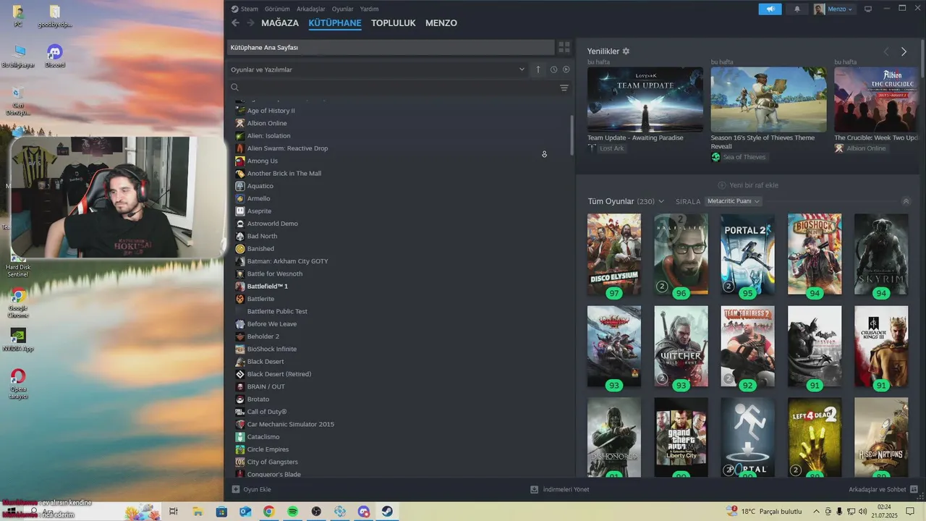Screen dimensions: 926x521
Task: Show previous news items arrow
Action: tap(886, 51)
